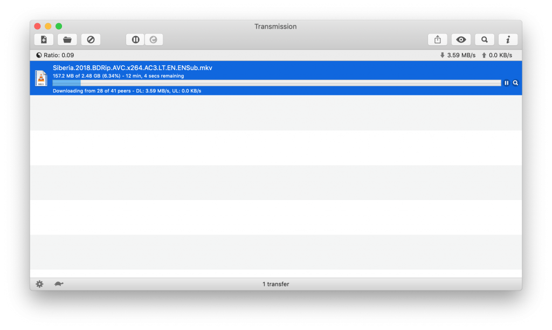Image resolution: width=552 pixels, height=330 pixels.
Task: Toggle Quick Look with the eye icon
Action: tap(461, 39)
